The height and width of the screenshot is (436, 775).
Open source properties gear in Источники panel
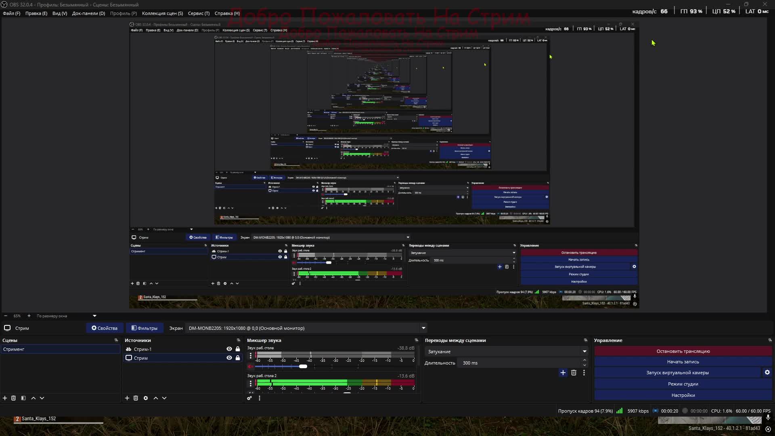tap(146, 398)
